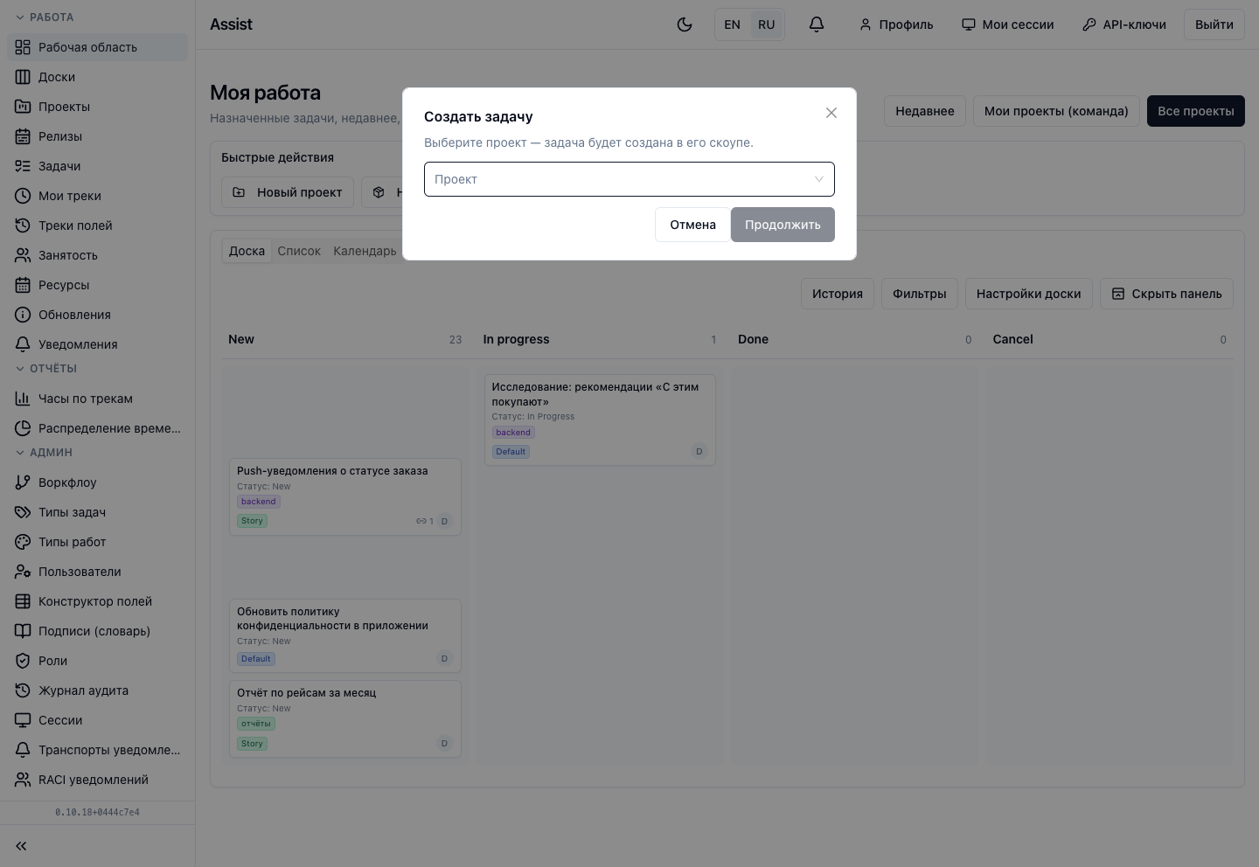The height and width of the screenshot is (867, 1259).
Task: Click the Мои треки clock icon
Action: [x=23, y=196]
